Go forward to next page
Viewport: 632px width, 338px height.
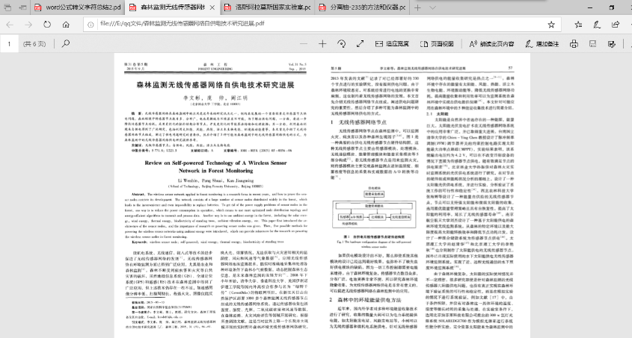[x=28, y=25]
